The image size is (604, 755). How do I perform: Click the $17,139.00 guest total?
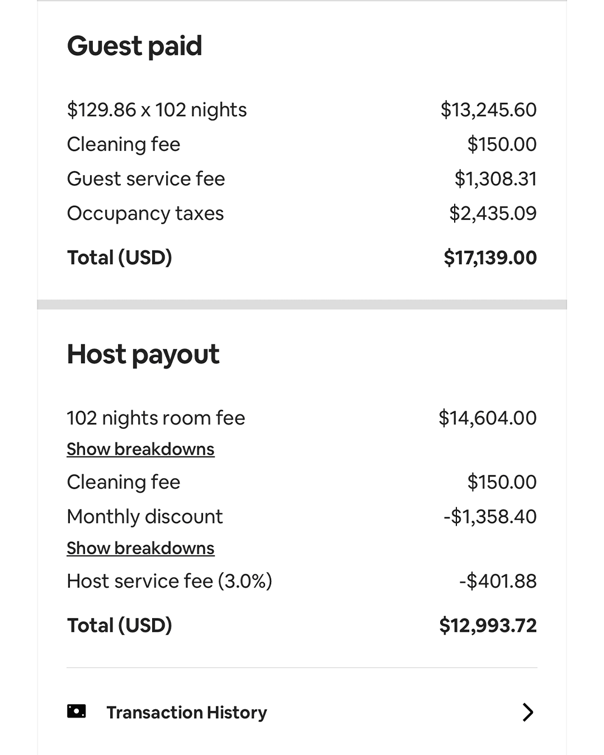[x=490, y=258]
